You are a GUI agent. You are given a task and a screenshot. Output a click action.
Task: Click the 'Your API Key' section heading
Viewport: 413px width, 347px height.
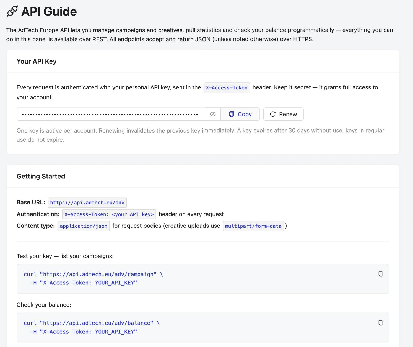37,61
